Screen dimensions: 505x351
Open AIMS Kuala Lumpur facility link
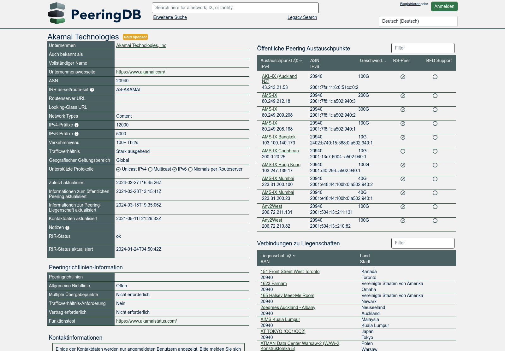coord(280,319)
